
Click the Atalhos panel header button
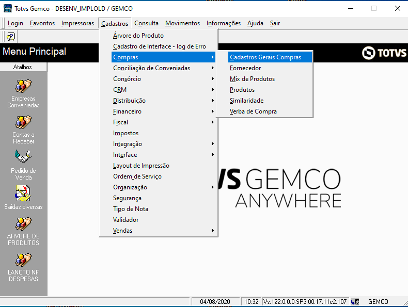(23, 67)
